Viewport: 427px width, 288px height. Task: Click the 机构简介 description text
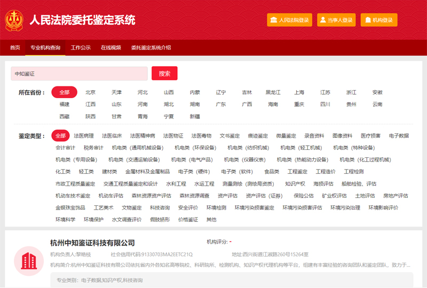tap(230, 265)
